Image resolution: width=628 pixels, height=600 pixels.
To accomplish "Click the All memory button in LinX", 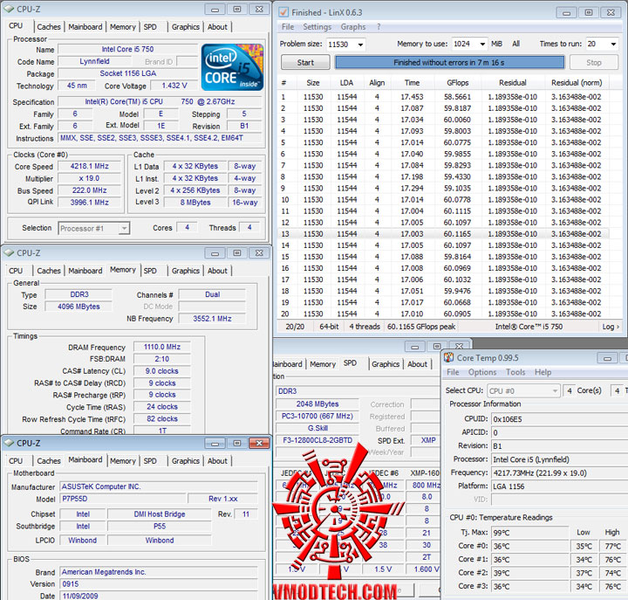I will pos(515,44).
